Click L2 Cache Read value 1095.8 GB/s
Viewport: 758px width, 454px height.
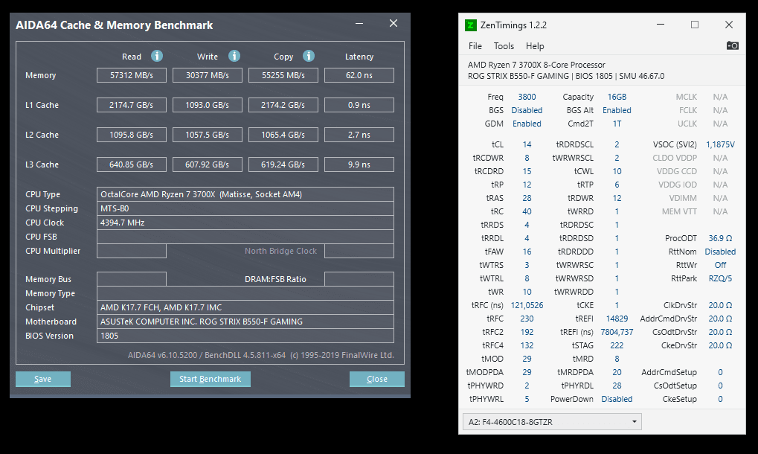coord(132,135)
